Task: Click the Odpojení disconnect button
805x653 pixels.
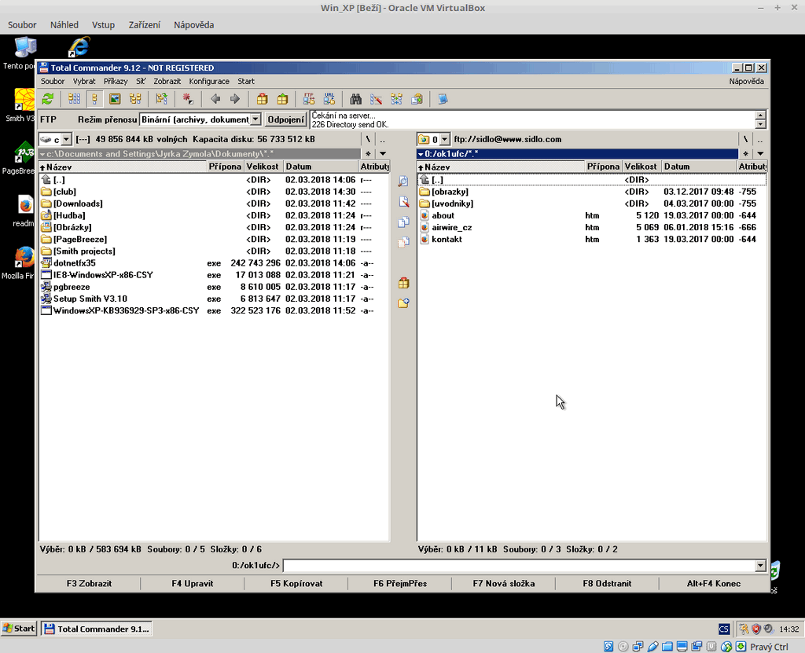Action: click(x=286, y=119)
